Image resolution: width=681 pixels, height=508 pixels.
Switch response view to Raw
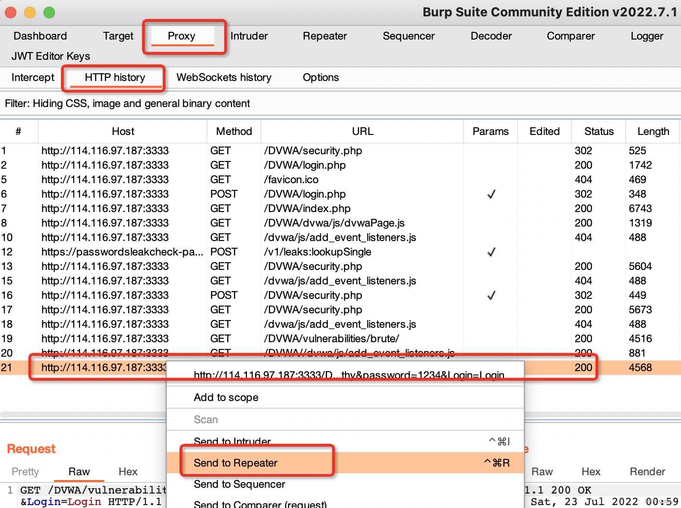[542, 472]
